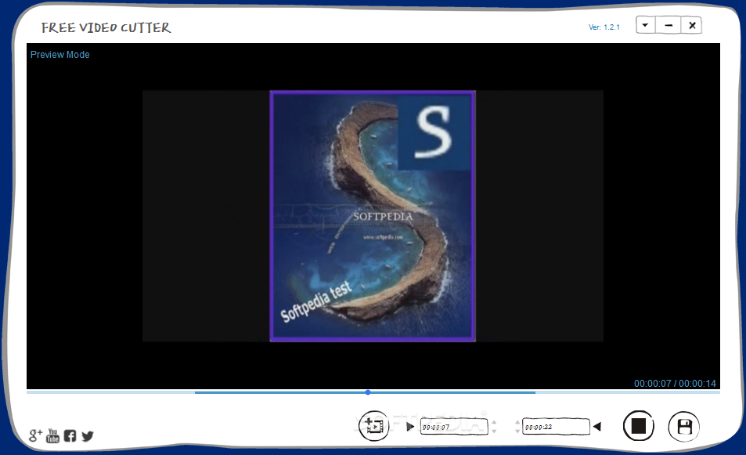Click the end time field
Screen dimensions: 746x455
(556, 427)
